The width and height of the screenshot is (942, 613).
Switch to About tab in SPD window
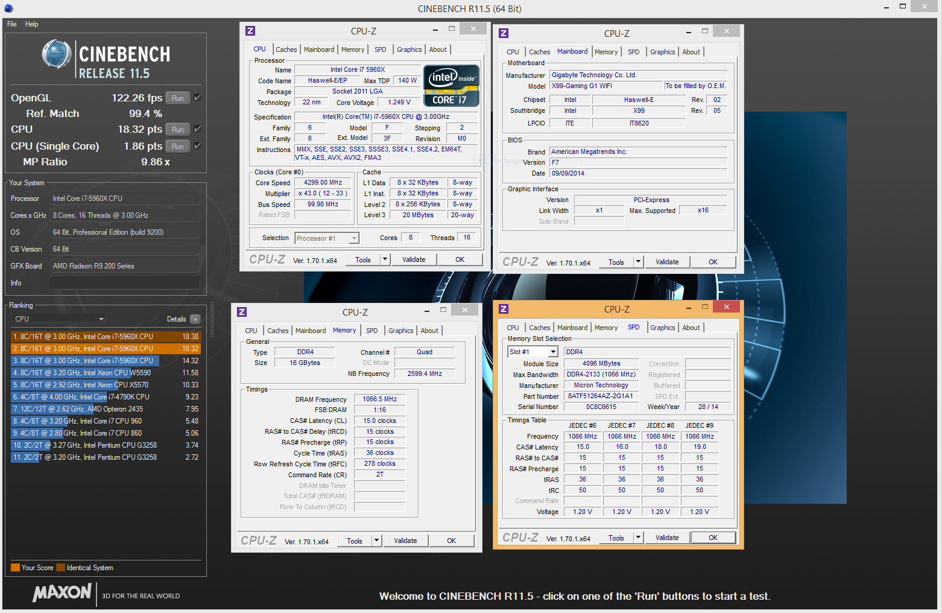pyautogui.click(x=691, y=328)
